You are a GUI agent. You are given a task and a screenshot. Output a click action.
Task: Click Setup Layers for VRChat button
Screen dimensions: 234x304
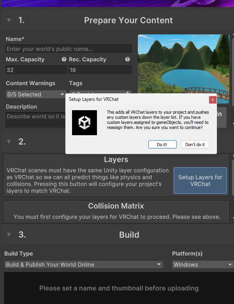pos(200,181)
